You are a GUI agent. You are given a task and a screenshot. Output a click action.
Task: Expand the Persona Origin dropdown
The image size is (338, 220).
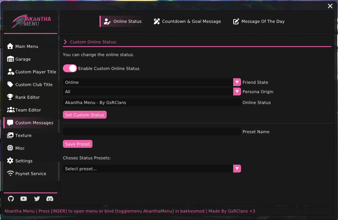tap(237, 91)
